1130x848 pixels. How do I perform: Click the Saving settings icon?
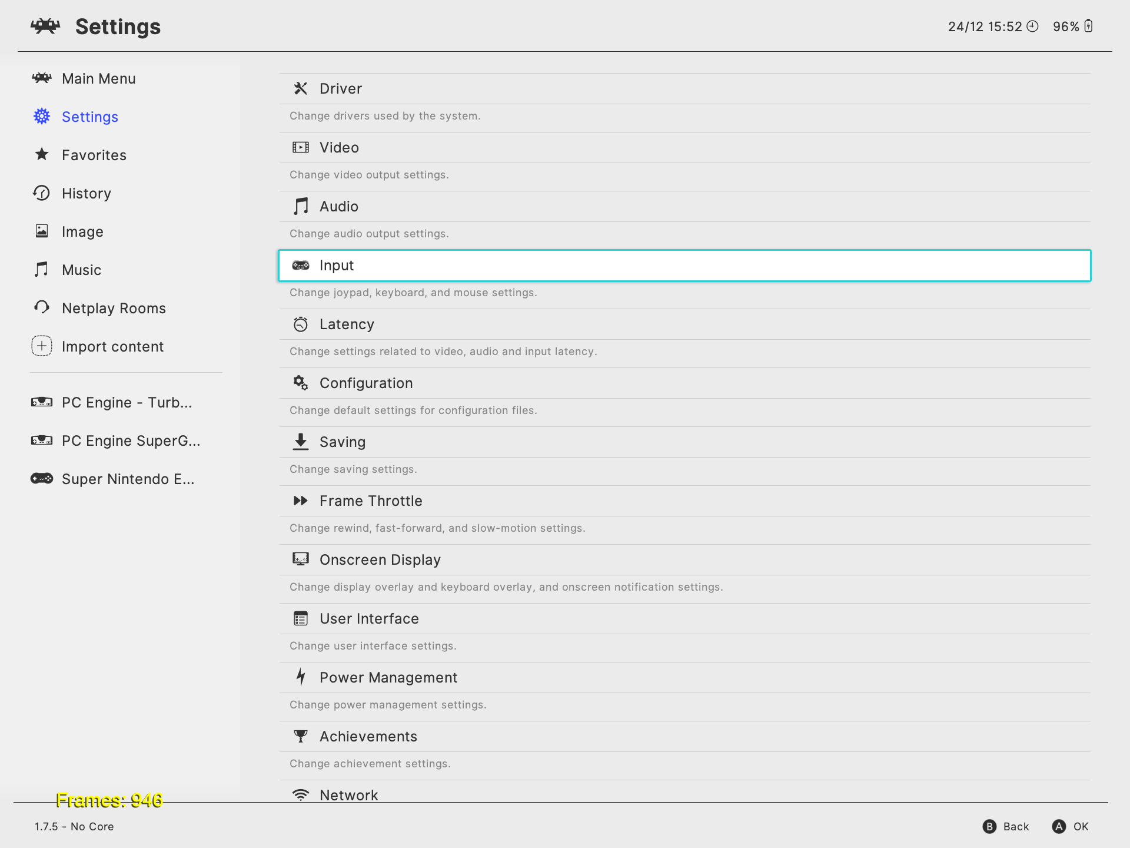(x=300, y=442)
